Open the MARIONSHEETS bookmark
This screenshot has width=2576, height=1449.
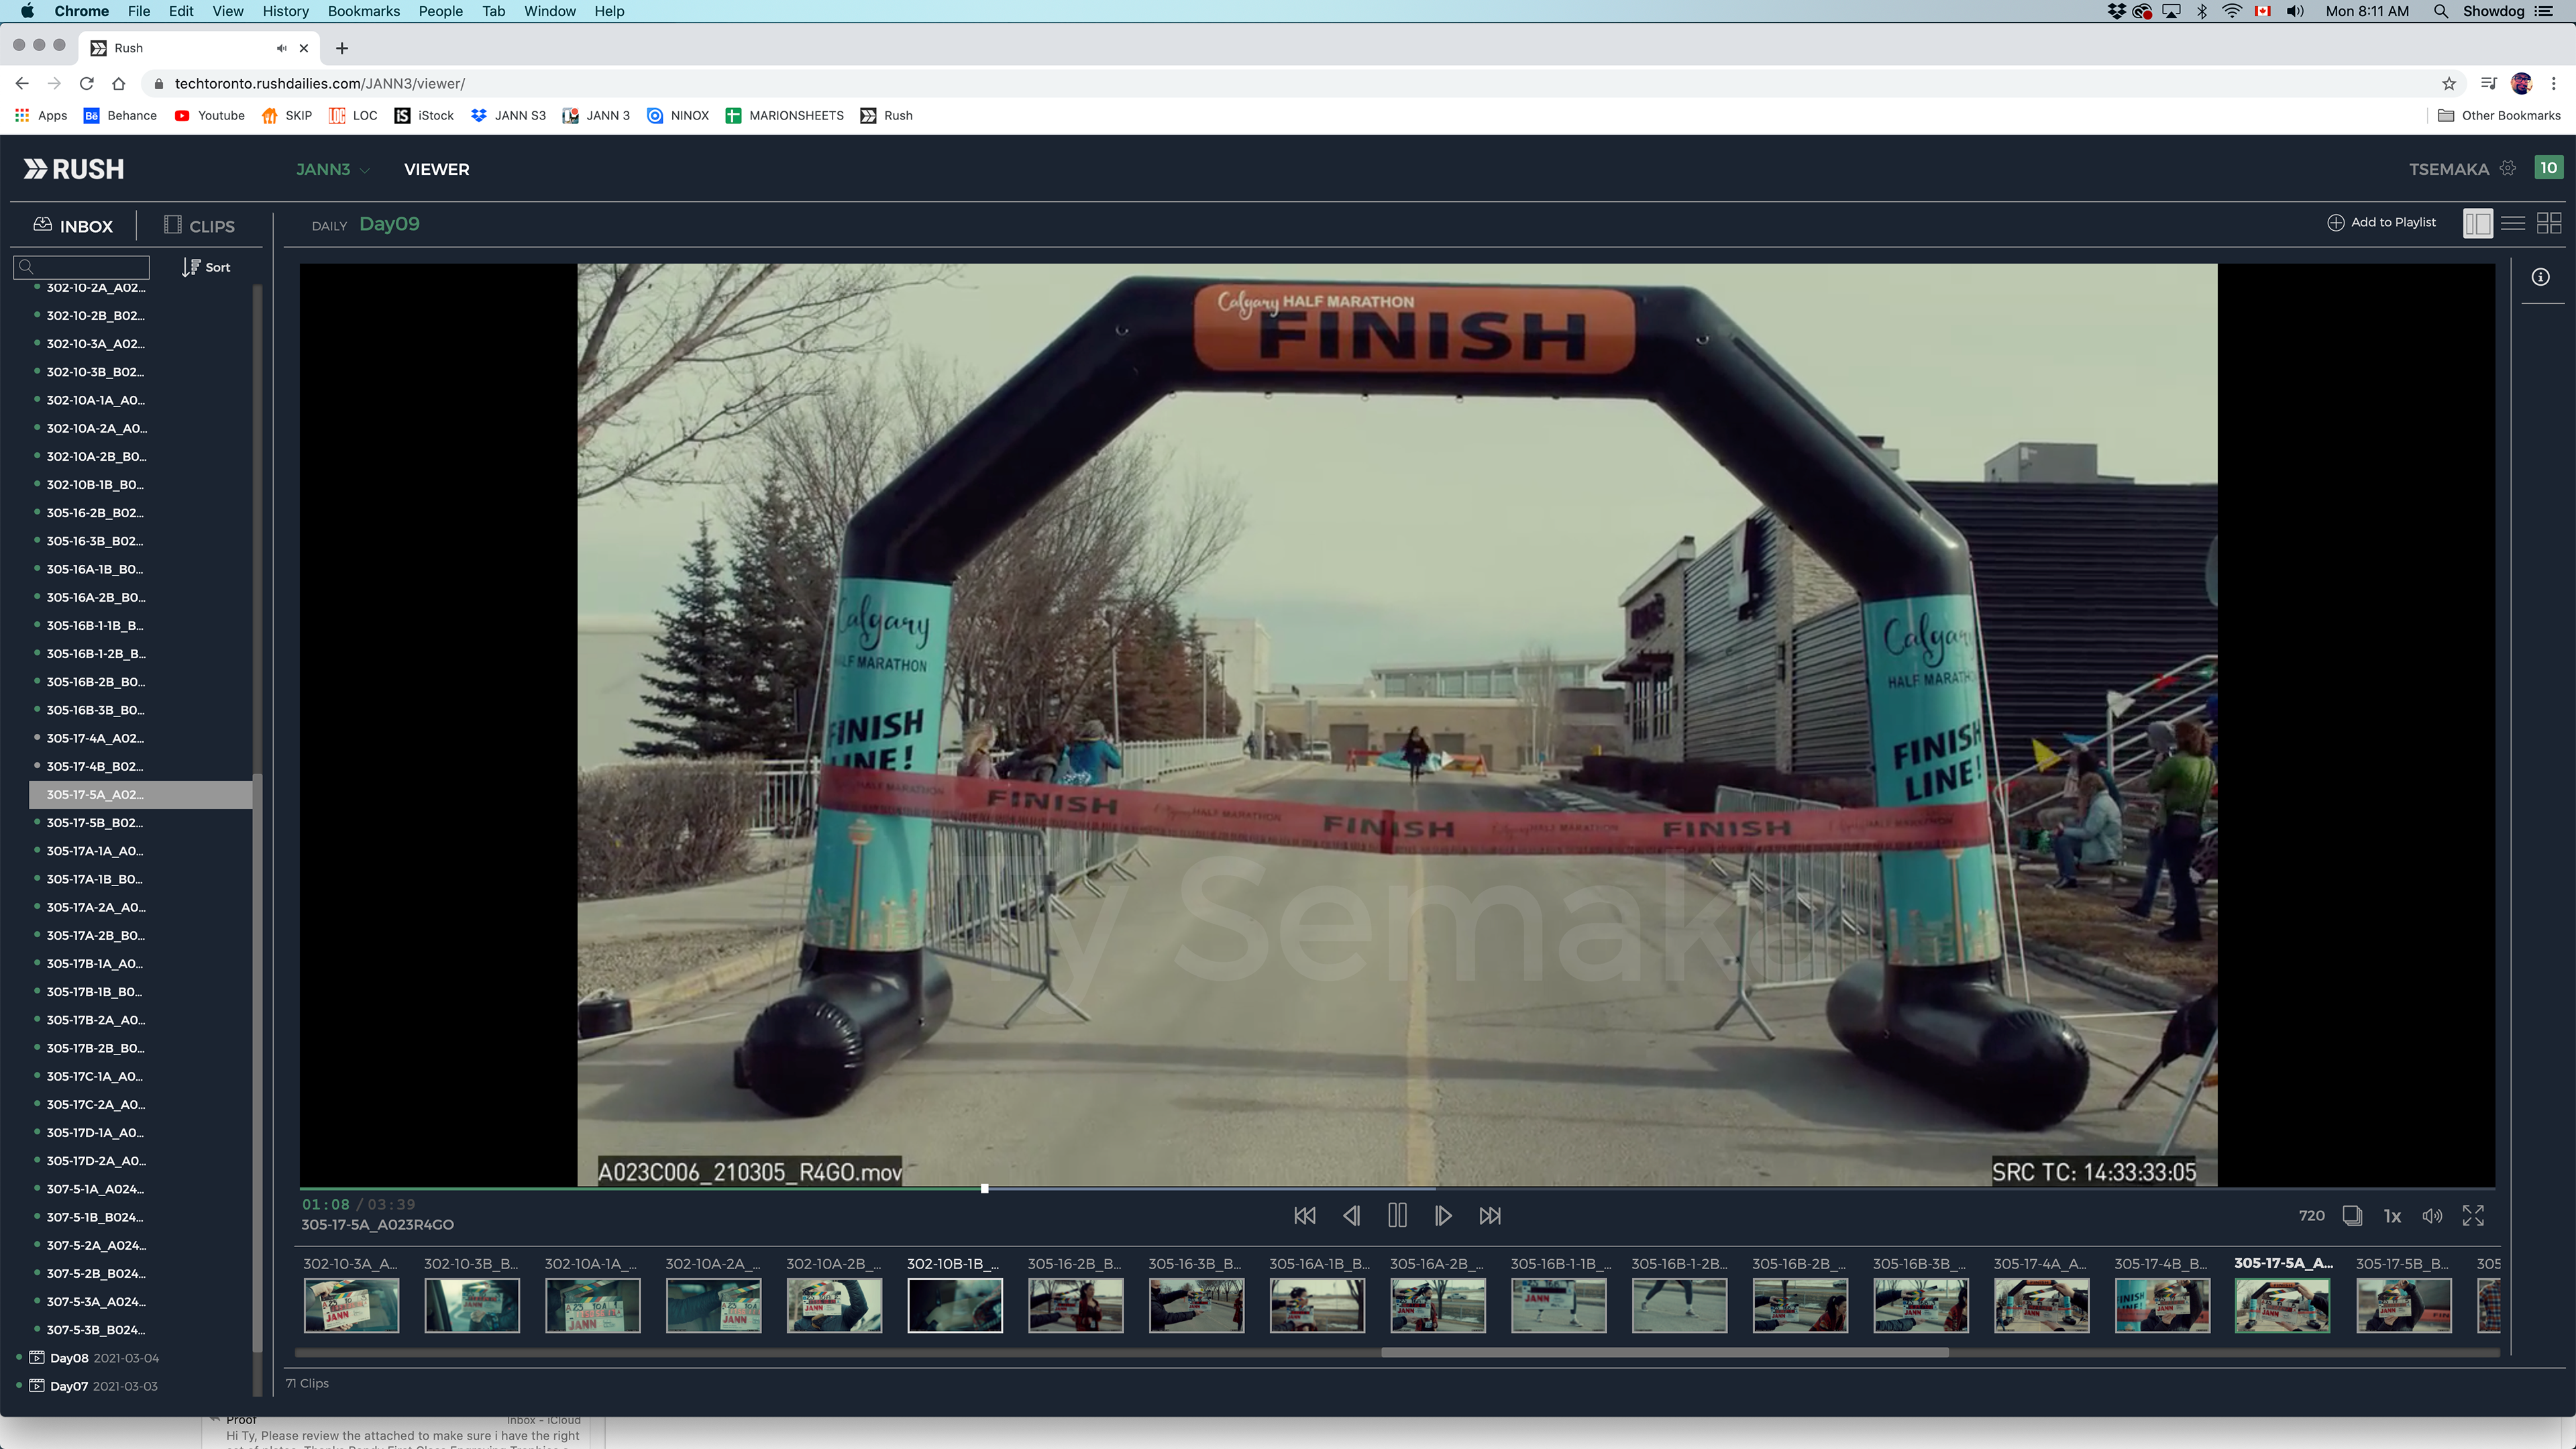784,115
